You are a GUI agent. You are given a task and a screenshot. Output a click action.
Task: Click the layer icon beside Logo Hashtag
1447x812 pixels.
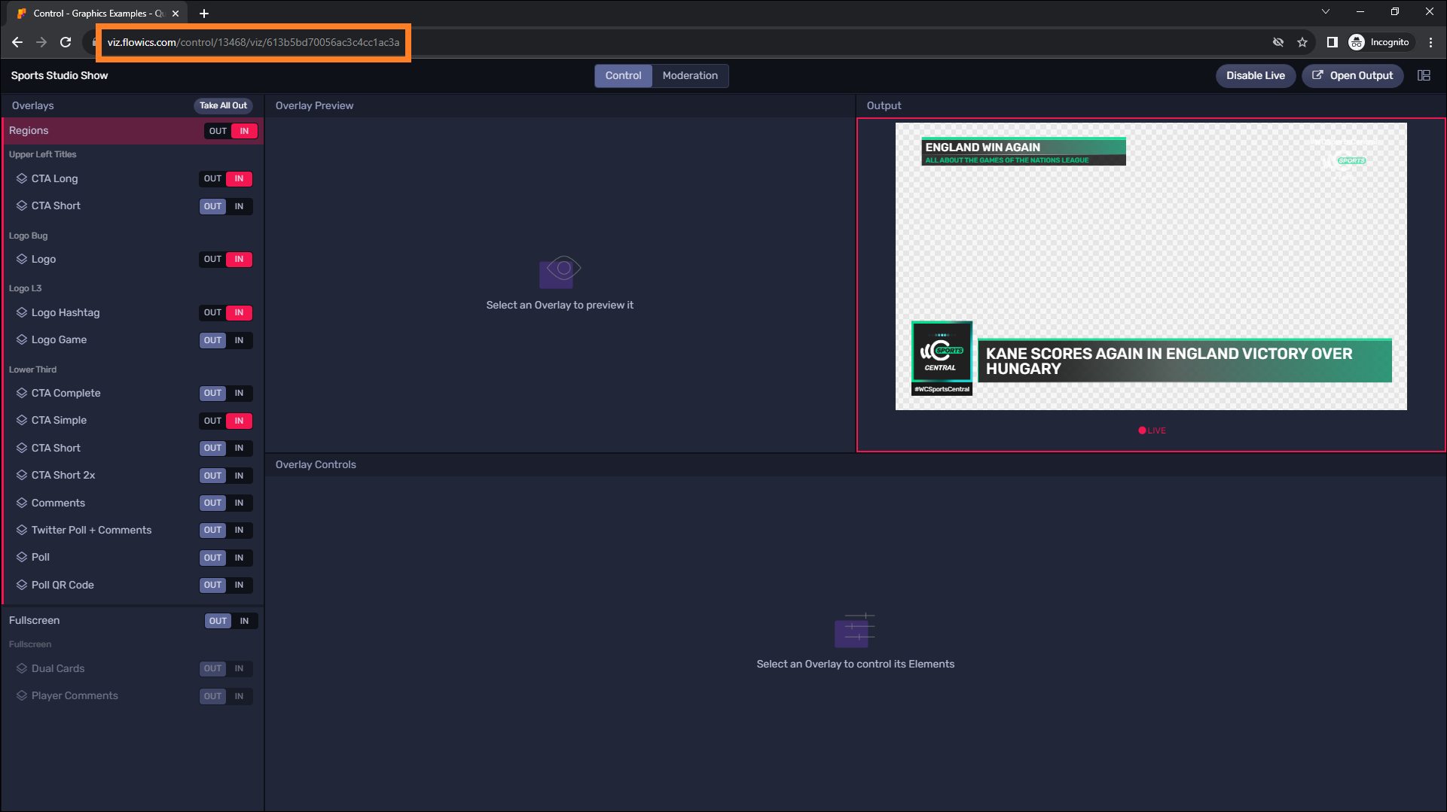[x=22, y=312]
